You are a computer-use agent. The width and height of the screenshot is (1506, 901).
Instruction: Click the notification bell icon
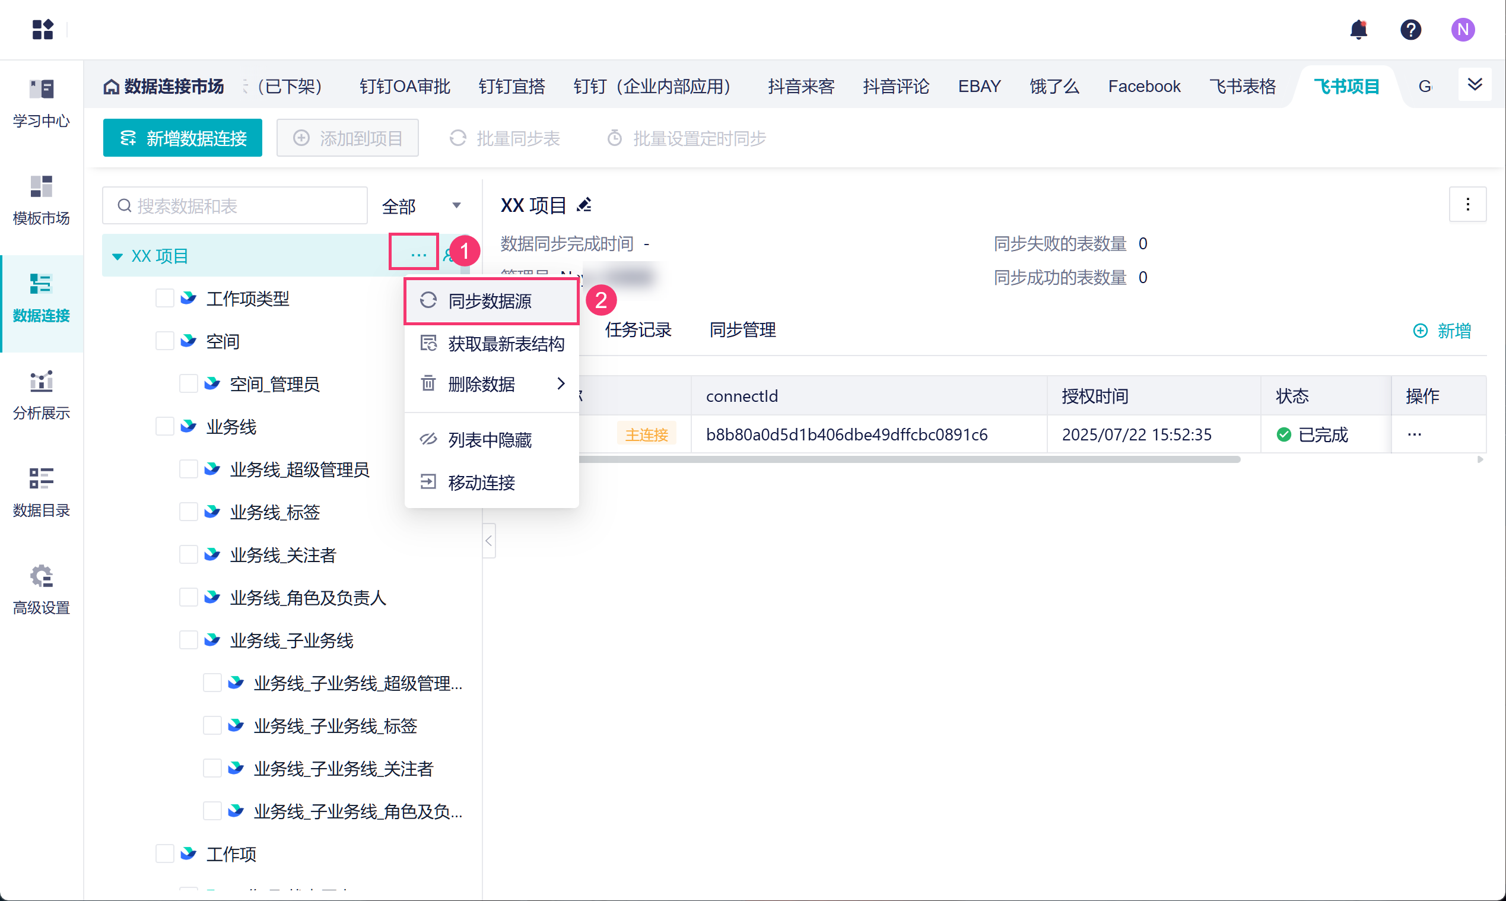click(x=1358, y=29)
